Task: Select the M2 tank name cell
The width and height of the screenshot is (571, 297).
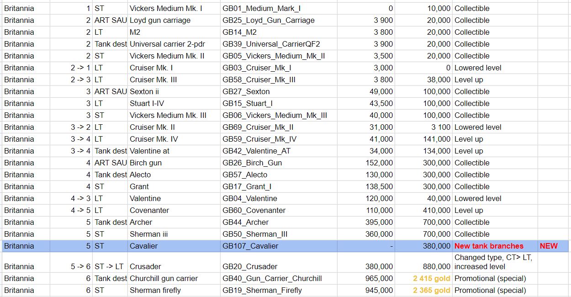Action: (174, 32)
